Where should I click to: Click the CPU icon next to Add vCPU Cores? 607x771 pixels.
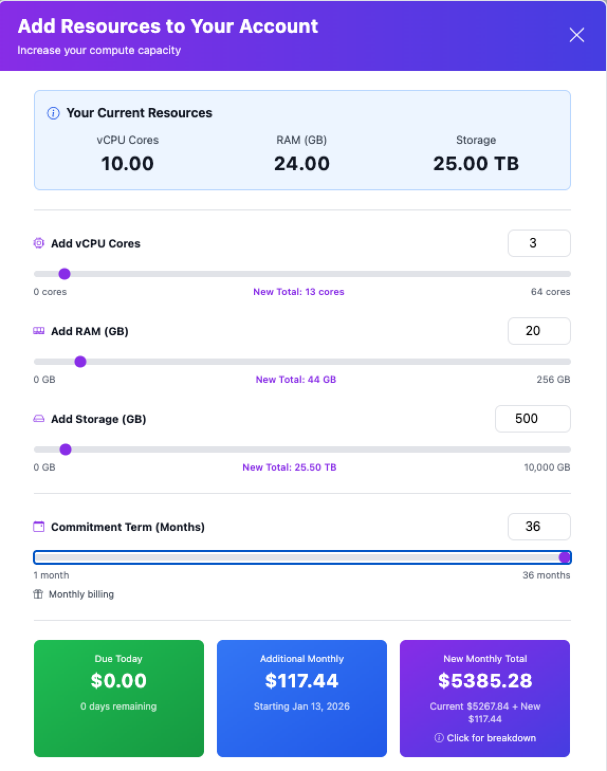38,243
